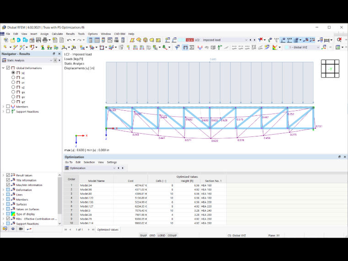Screen dimensions: 348x261
Task: Uncheck the Global Deformations checkbox
Action: 8,68
